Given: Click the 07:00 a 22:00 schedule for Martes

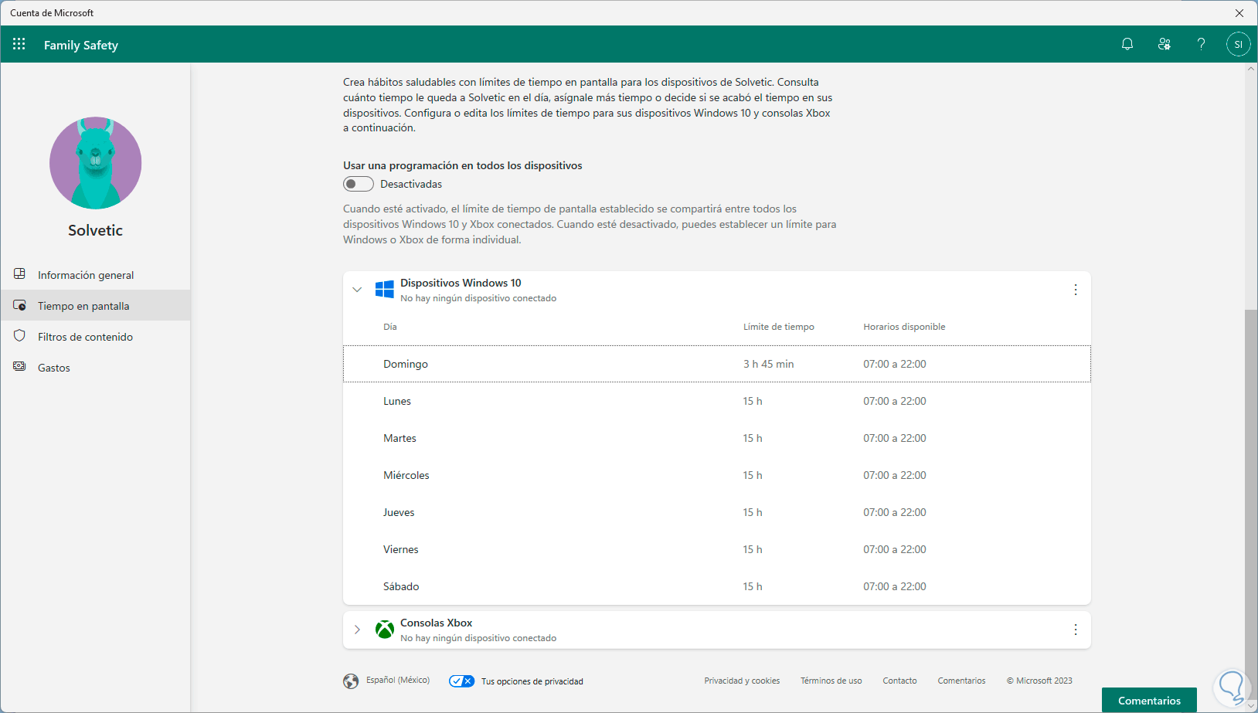Looking at the screenshot, I should click(x=895, y=438).
